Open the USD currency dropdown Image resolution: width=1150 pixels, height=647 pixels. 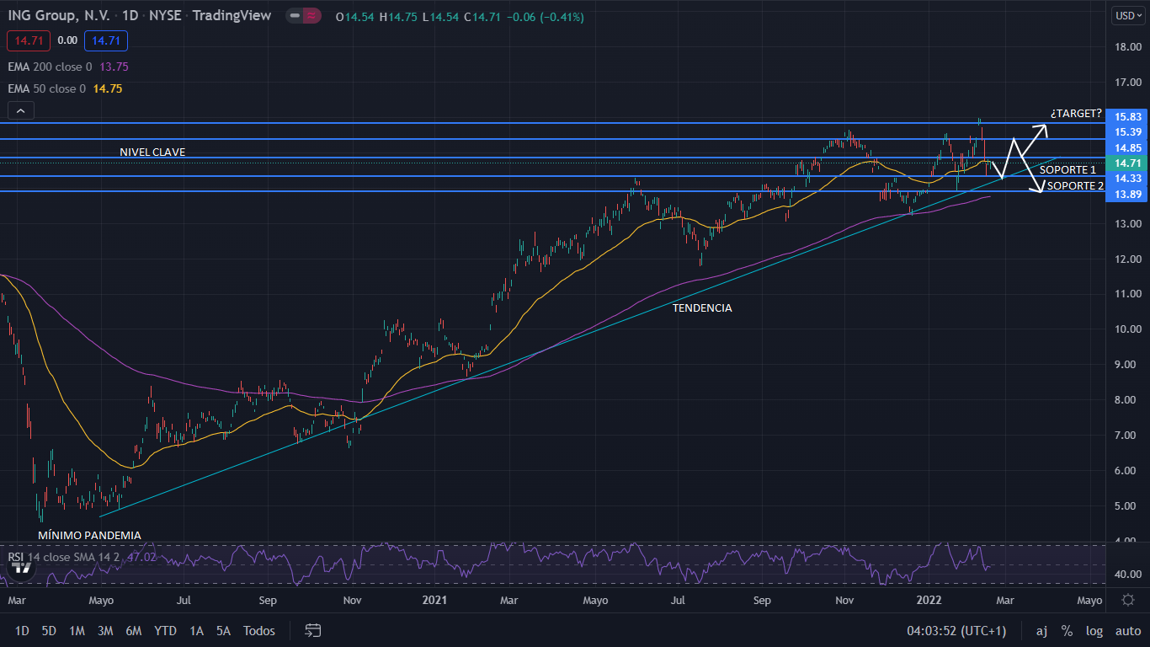click(1126, 15)
